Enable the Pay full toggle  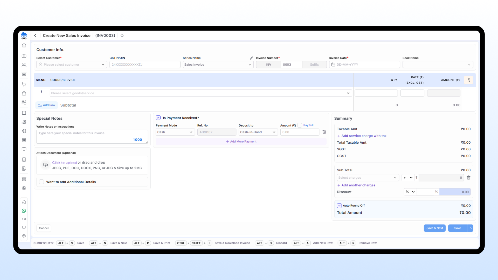[x=300, y=125]
